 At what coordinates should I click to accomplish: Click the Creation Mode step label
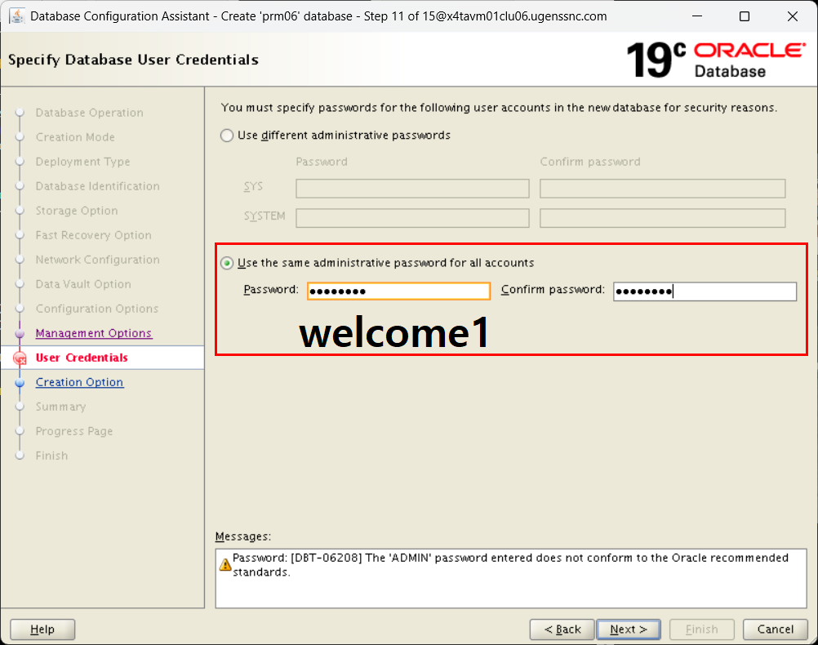click(x=75, y=137)
